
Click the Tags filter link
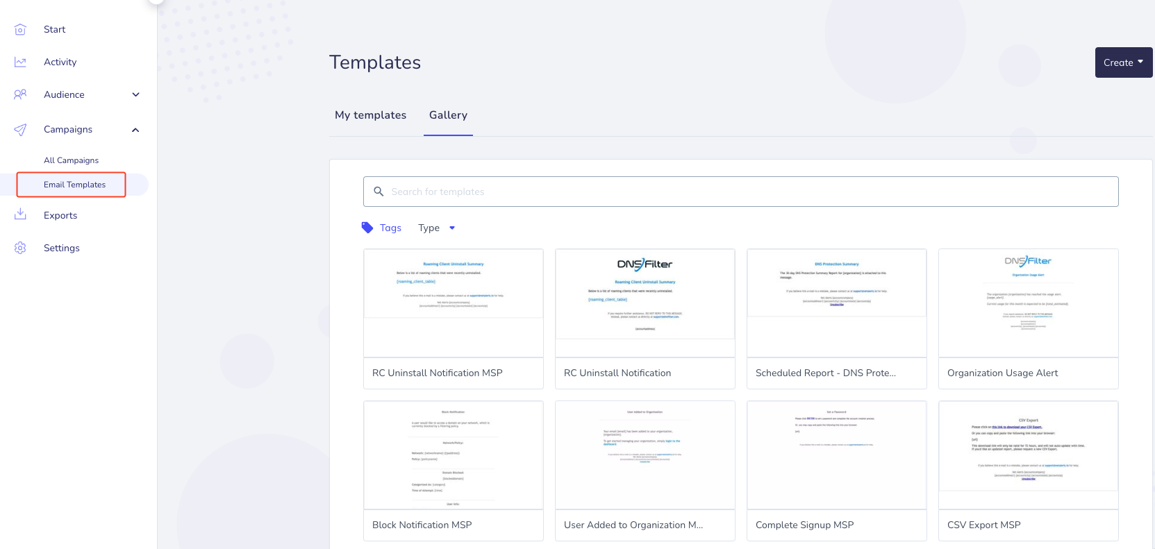tap(390, 228)
